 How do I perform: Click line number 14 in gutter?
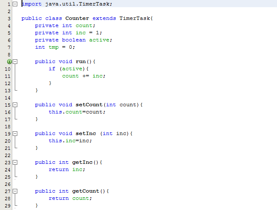click(x=8, y=98)
